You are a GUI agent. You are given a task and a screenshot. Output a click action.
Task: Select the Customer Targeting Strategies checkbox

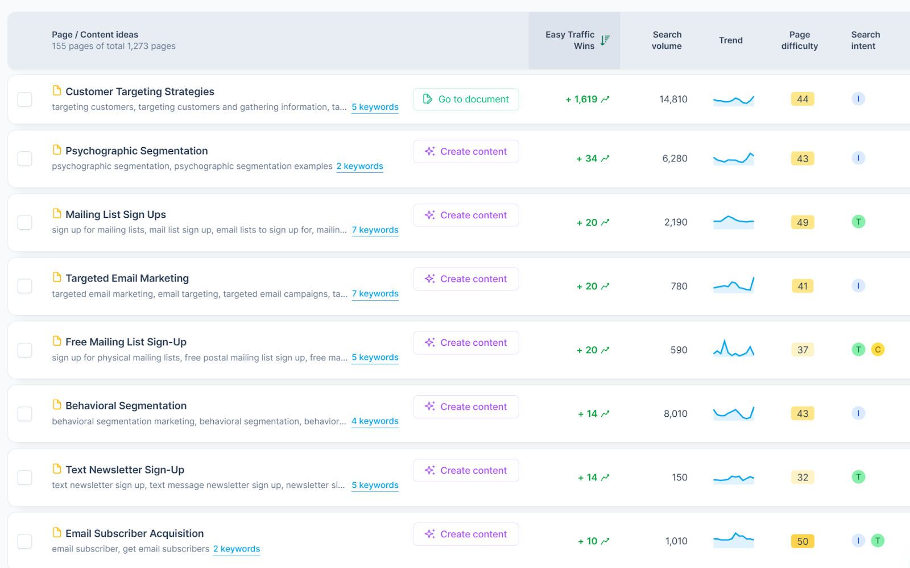pyautogui.click(x=25, y=99)
